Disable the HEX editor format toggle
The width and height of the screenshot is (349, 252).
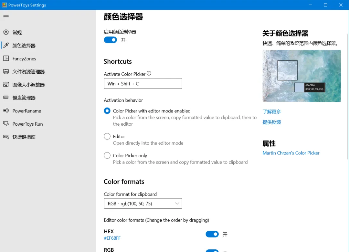tap(212, 234)
